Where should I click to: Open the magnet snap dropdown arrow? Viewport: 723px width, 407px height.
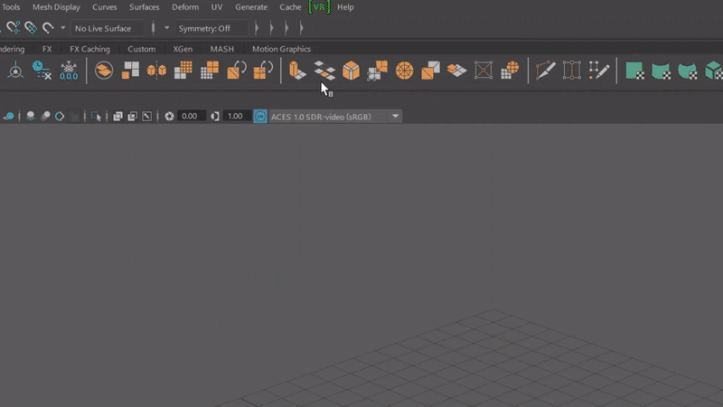[x=62, y=28]
